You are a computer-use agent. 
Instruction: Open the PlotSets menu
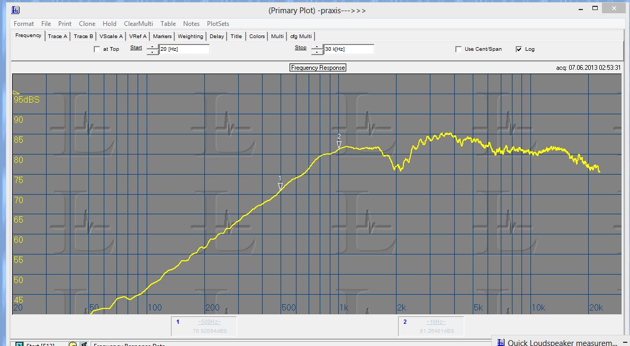[x=218, y=24]
